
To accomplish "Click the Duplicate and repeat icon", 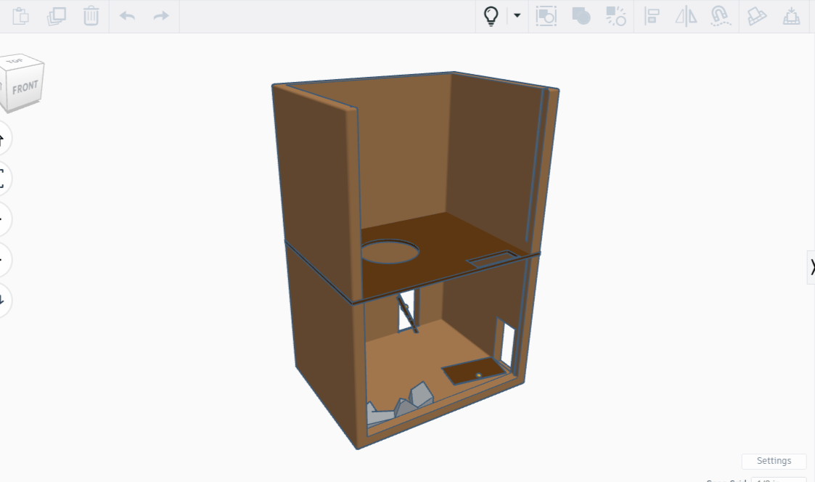I will point(56,16).
